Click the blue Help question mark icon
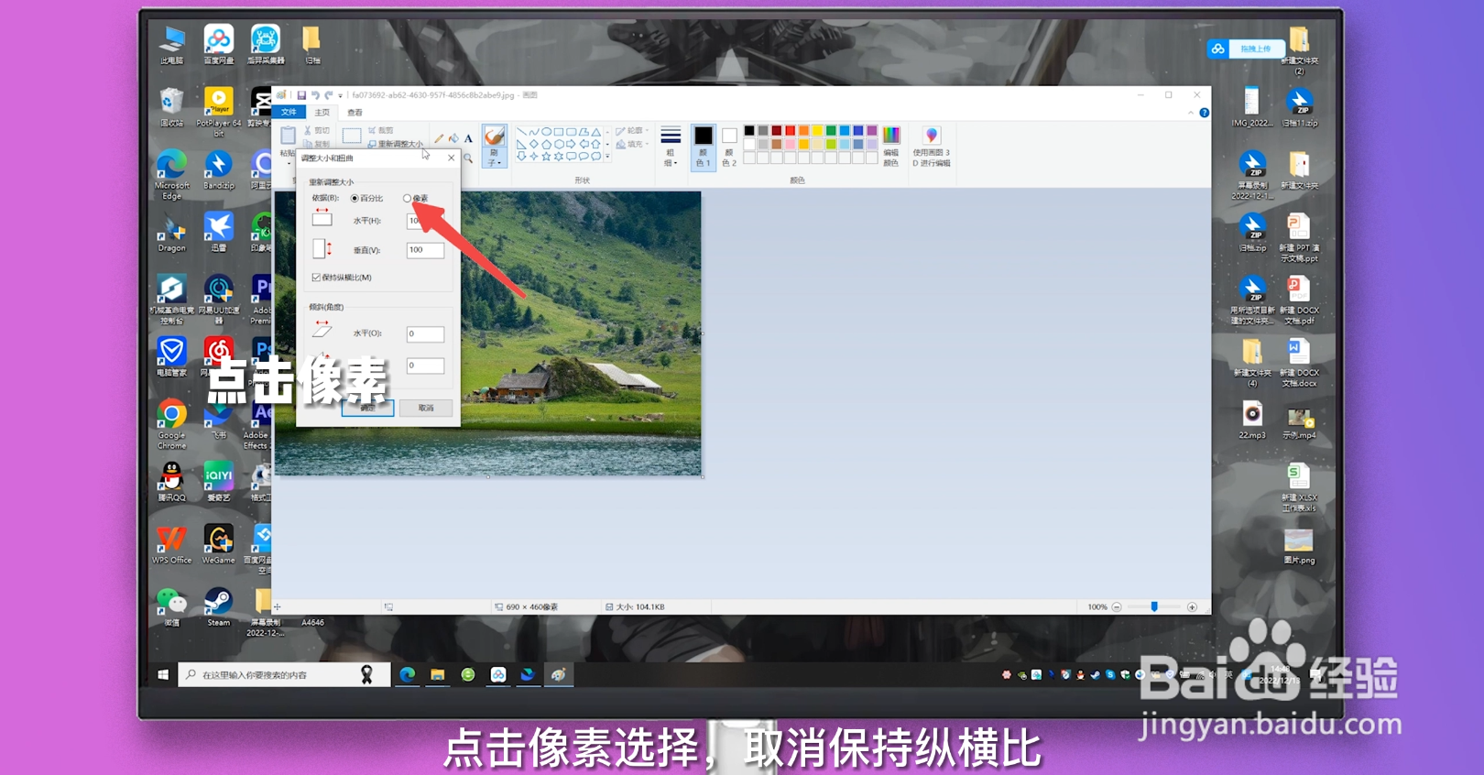This screenshot has width=1484, height=775. 1205,113
